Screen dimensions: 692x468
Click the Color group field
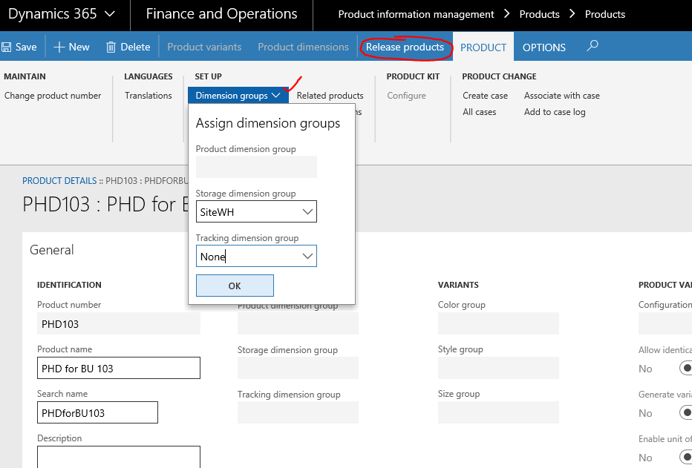tap(498, 323)
